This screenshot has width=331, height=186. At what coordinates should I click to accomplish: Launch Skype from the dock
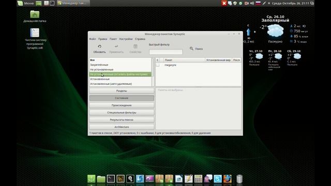(218, 179)
